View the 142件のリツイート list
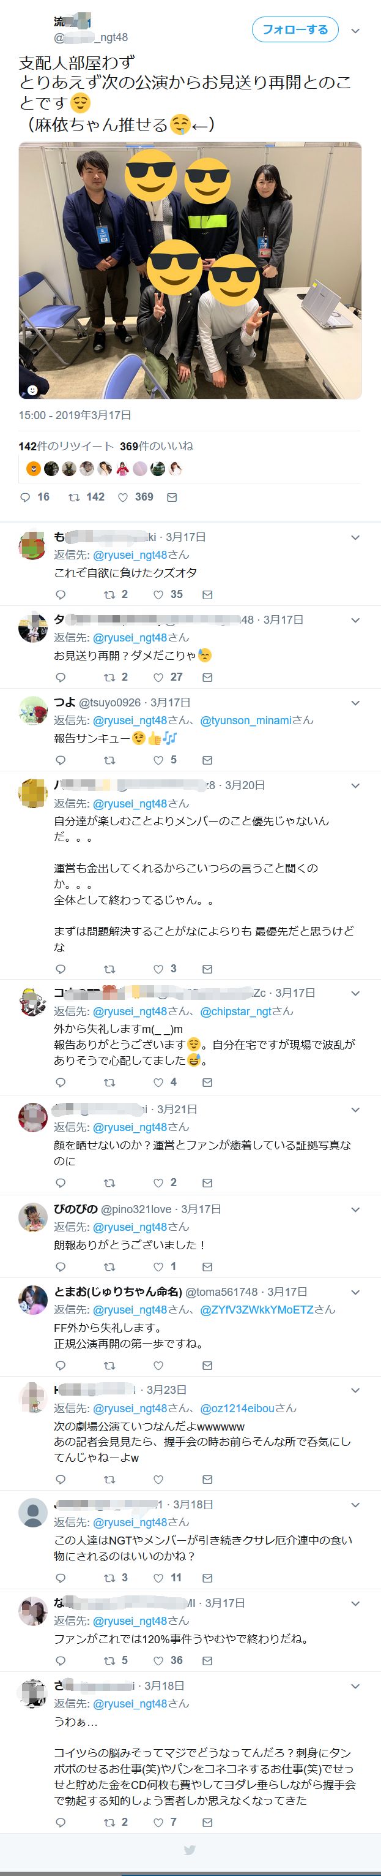Screen dimensions: 381x1876 pyautogui.click(x=66, y=445)
